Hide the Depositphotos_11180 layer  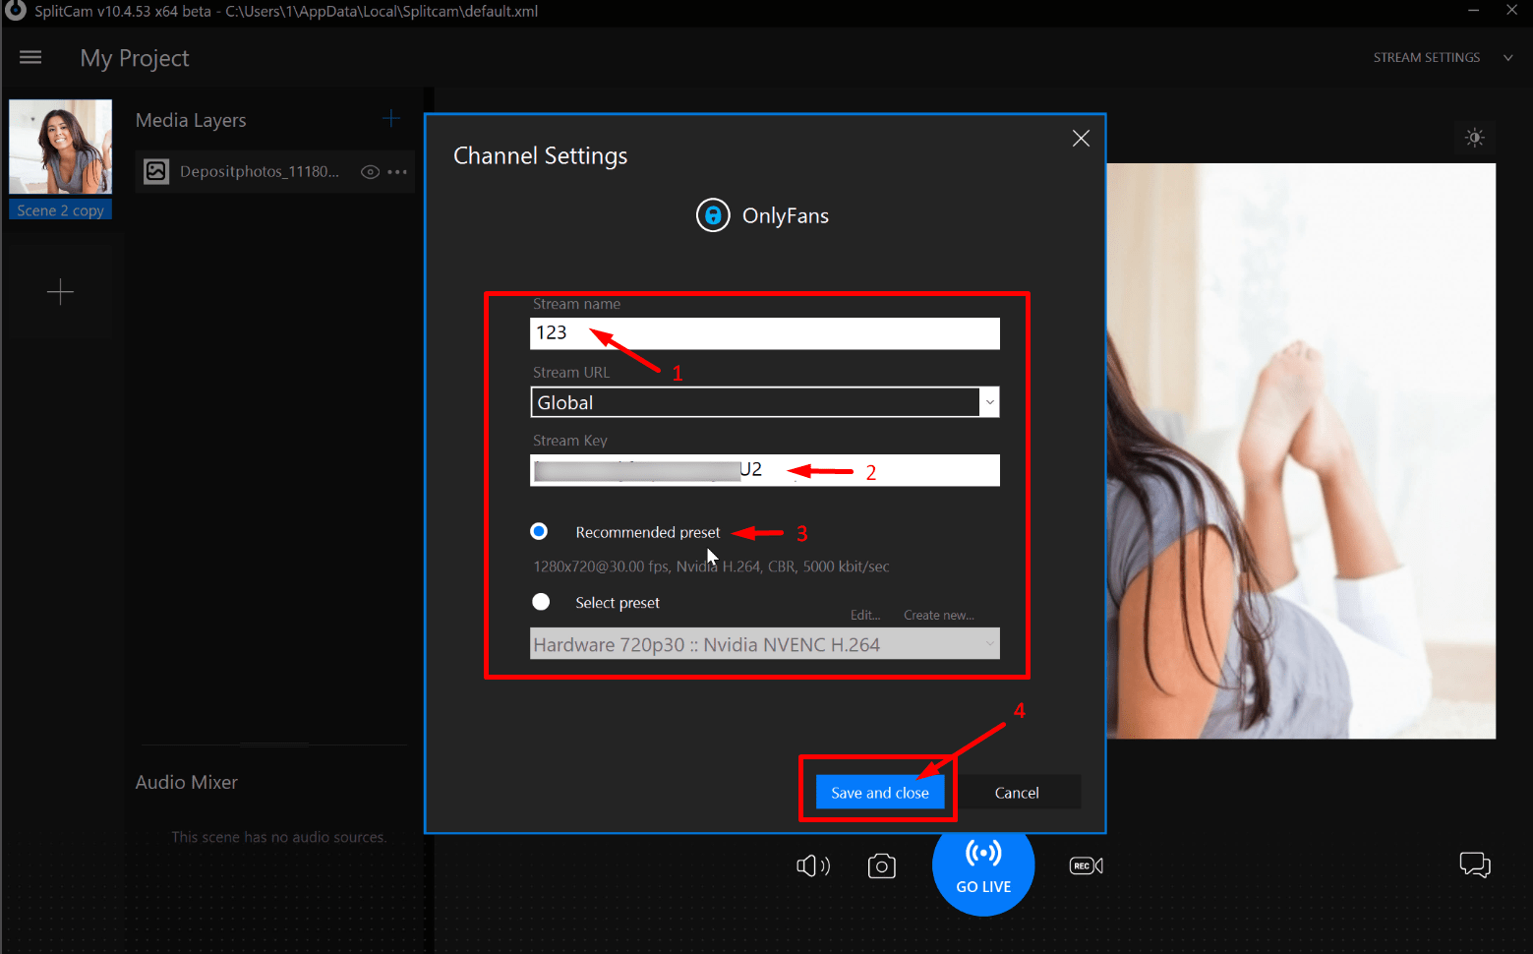pyautogui.click(x=369, y=171)
